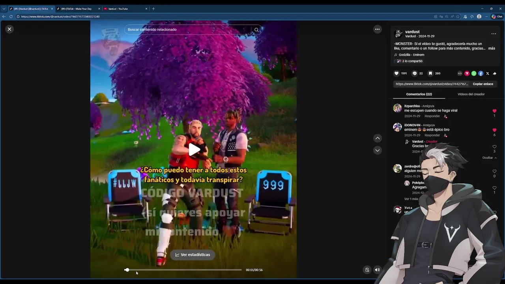Unlike the IDONOV4N comment heart

[494, 130]
